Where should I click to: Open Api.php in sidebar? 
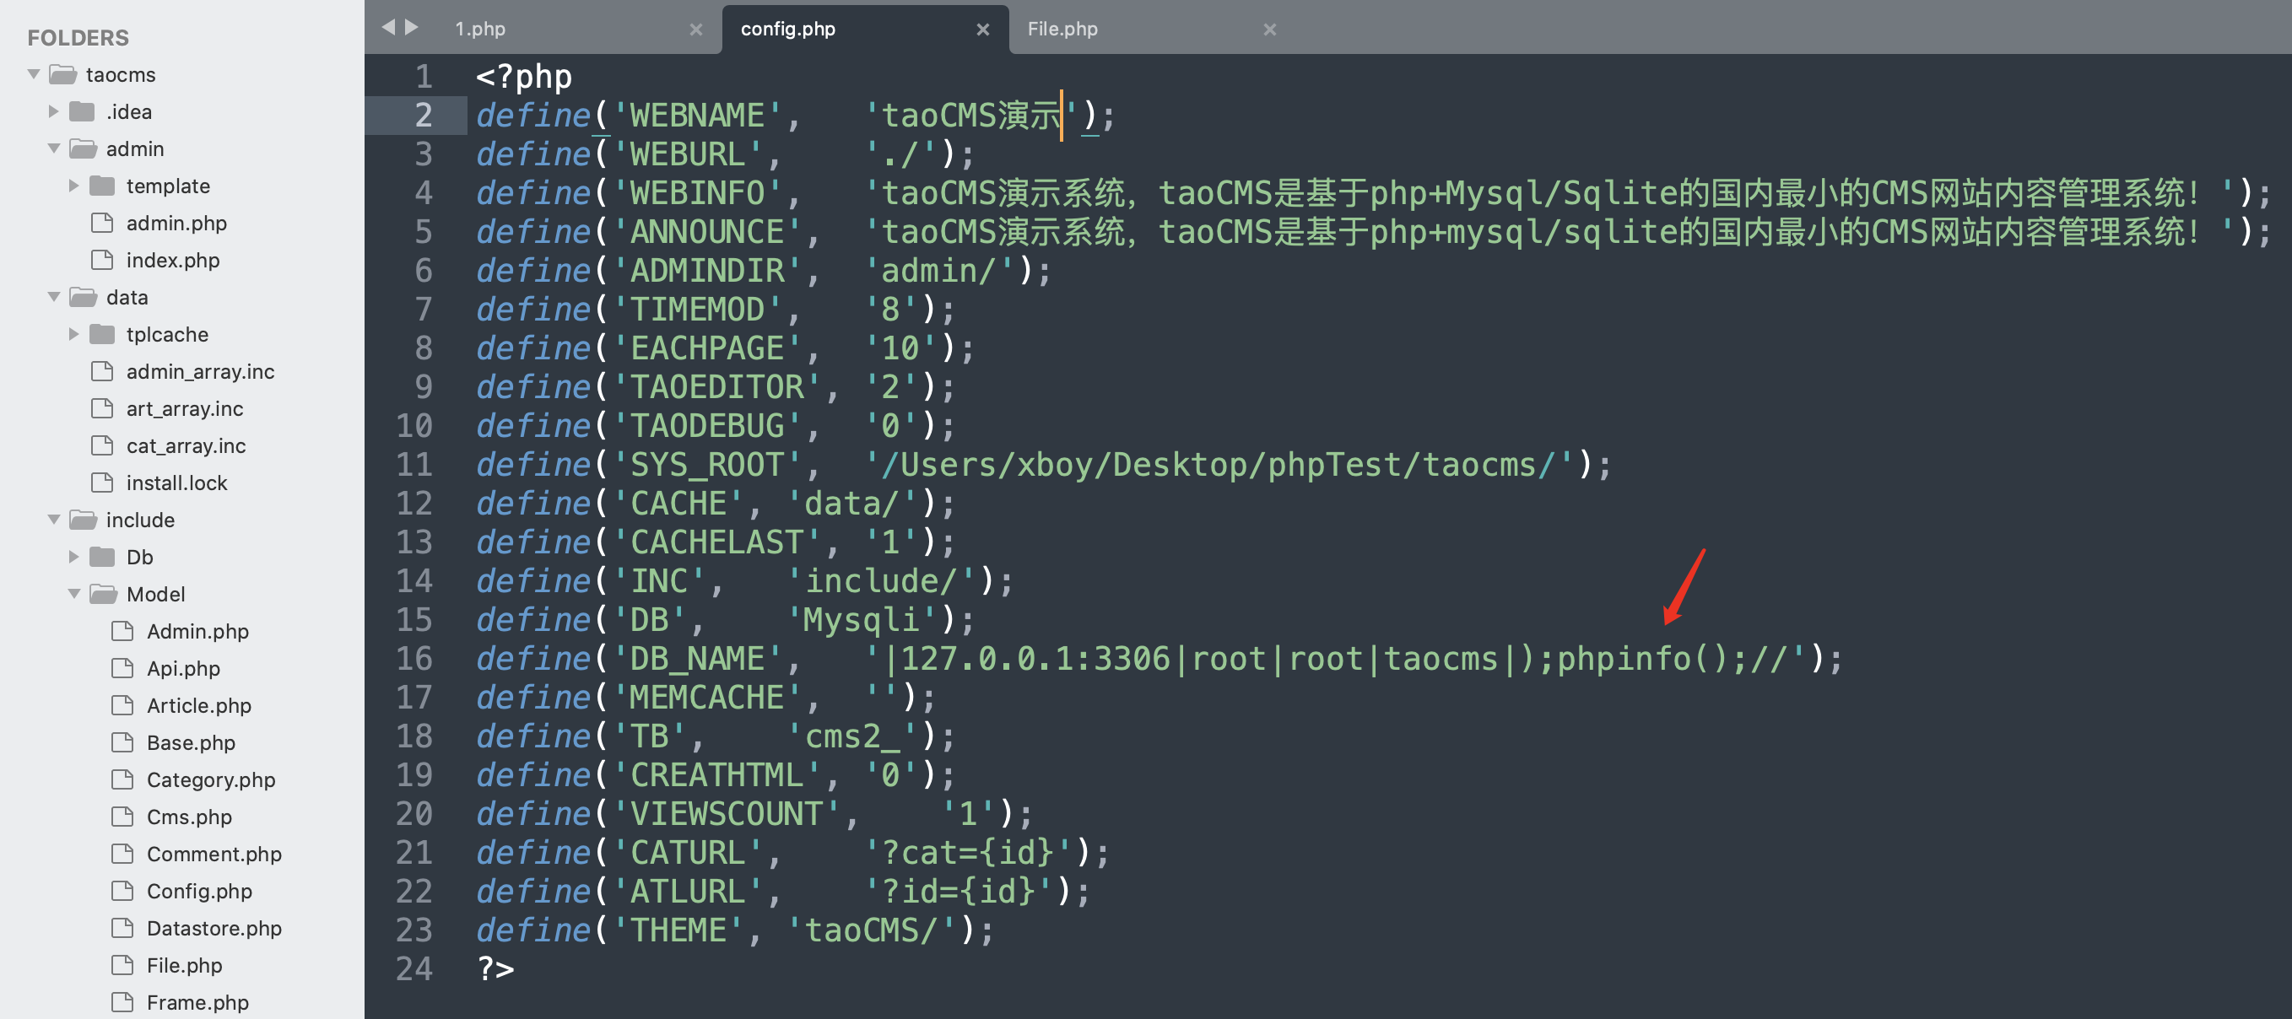click(x=183, y=669)
